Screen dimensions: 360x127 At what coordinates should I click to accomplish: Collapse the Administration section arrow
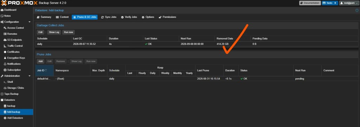[30, 76]
